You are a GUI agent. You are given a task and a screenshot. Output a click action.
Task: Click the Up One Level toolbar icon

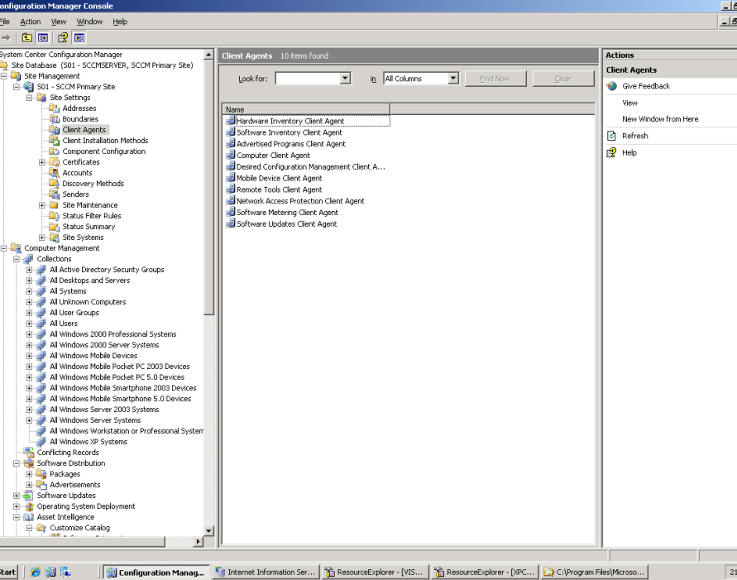pos(27,37)
